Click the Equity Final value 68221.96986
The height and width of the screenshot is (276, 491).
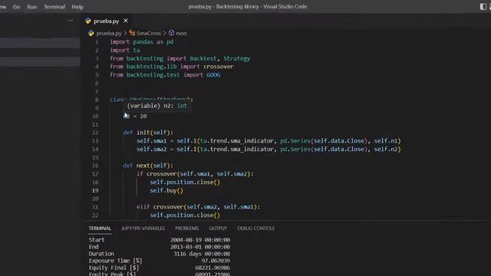pos(213,268)
